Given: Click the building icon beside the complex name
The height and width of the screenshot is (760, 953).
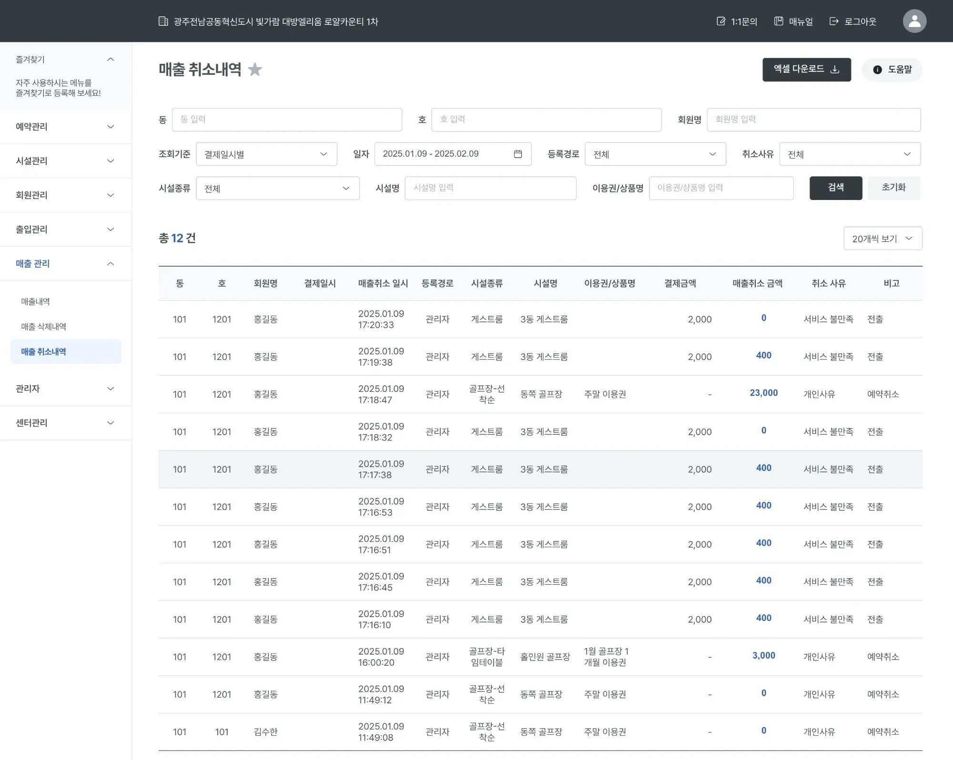Looking at the screenshot, I should (163, 21).
